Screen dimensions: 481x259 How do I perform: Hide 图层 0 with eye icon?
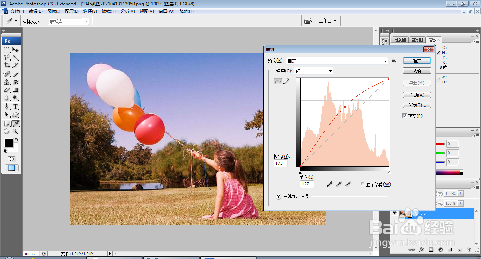[x=395, y=213]
